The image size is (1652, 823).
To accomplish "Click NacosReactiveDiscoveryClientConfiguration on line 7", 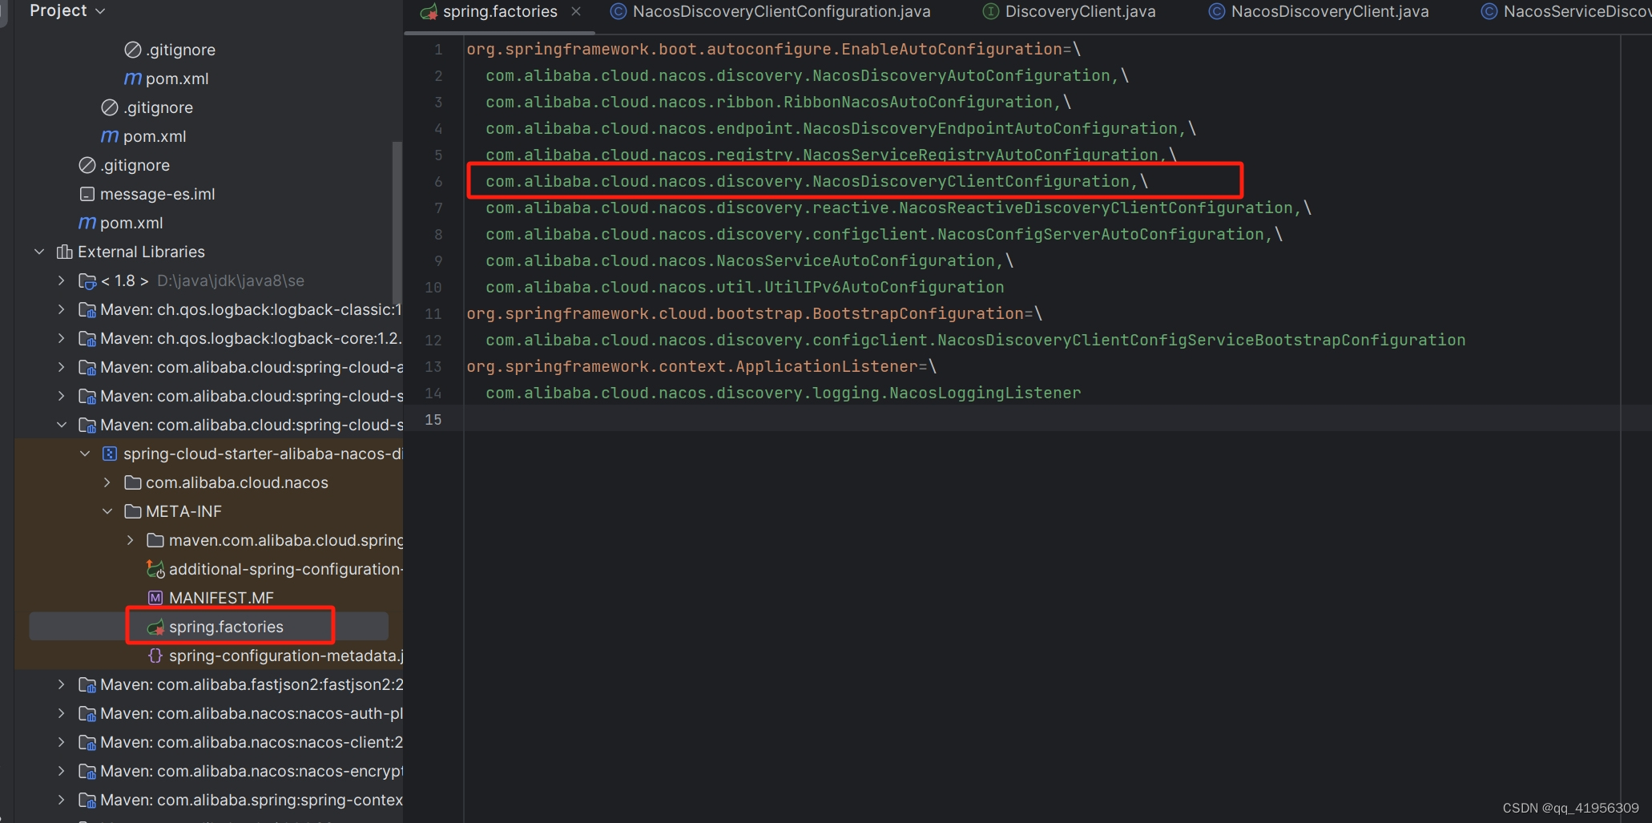I will pos(1096,208).
